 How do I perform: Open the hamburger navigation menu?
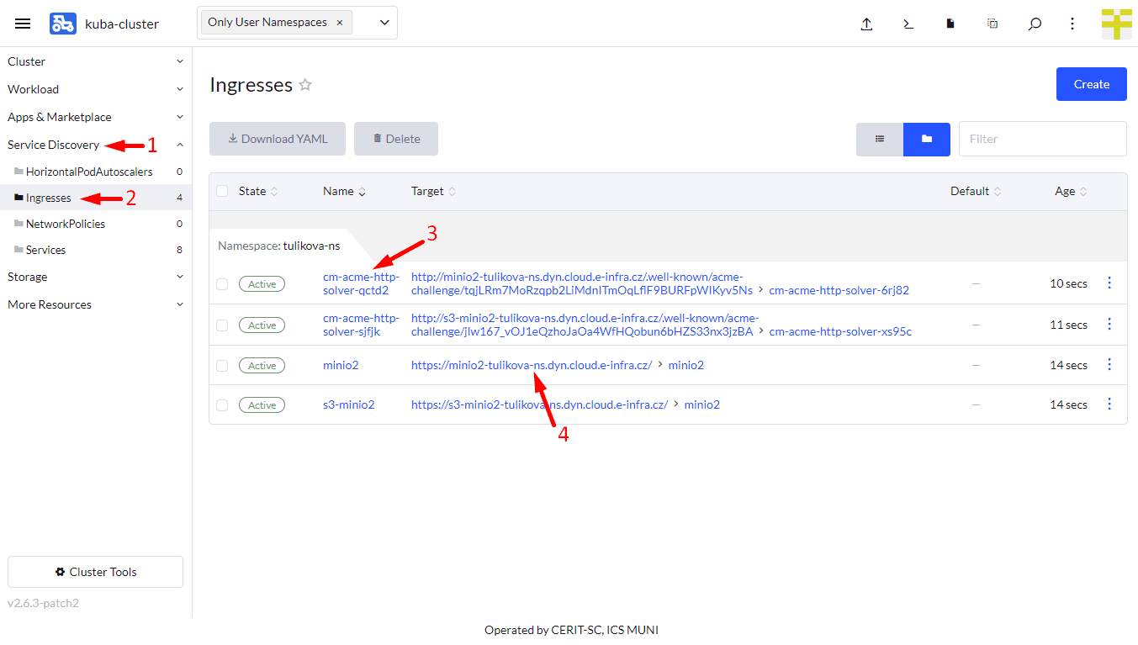[23, 24]
